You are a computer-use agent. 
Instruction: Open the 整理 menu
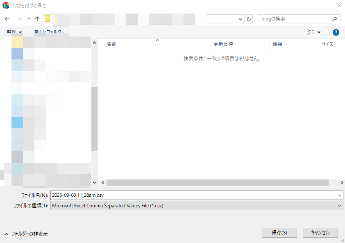pos(14,32)
